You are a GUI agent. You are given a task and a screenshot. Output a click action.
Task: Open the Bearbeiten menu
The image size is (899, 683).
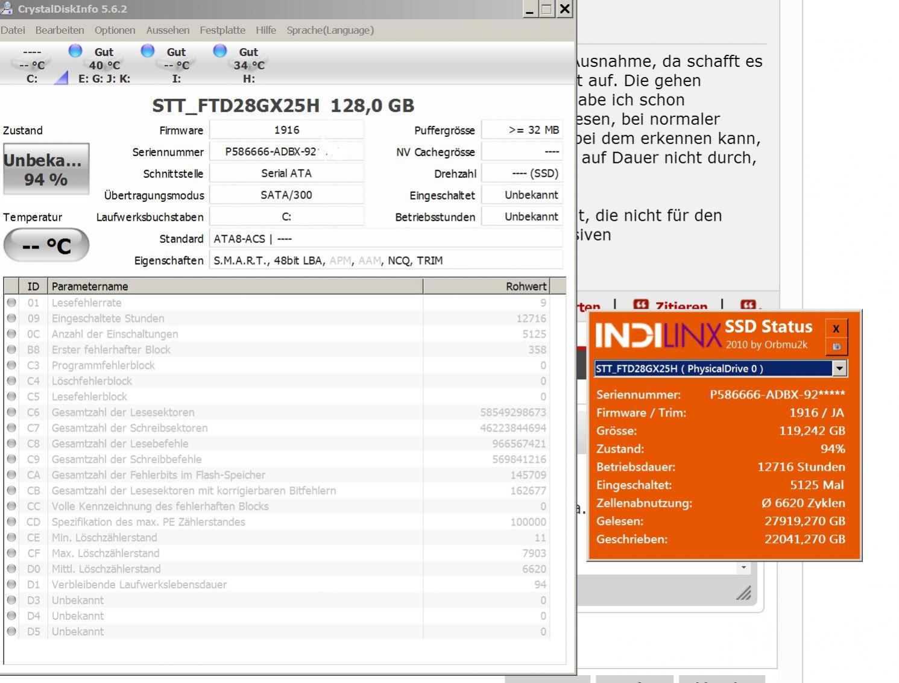coord(60,30)
